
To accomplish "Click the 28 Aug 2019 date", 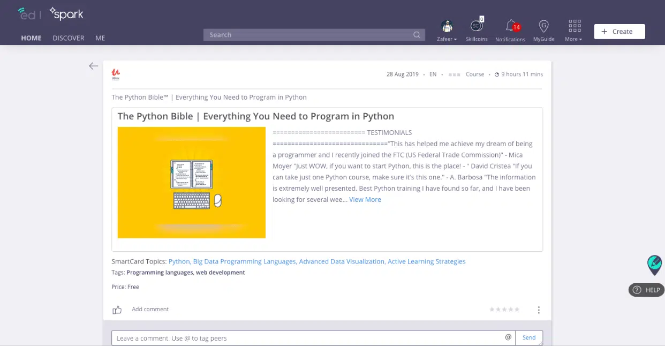I will click(x=403, y=74).
